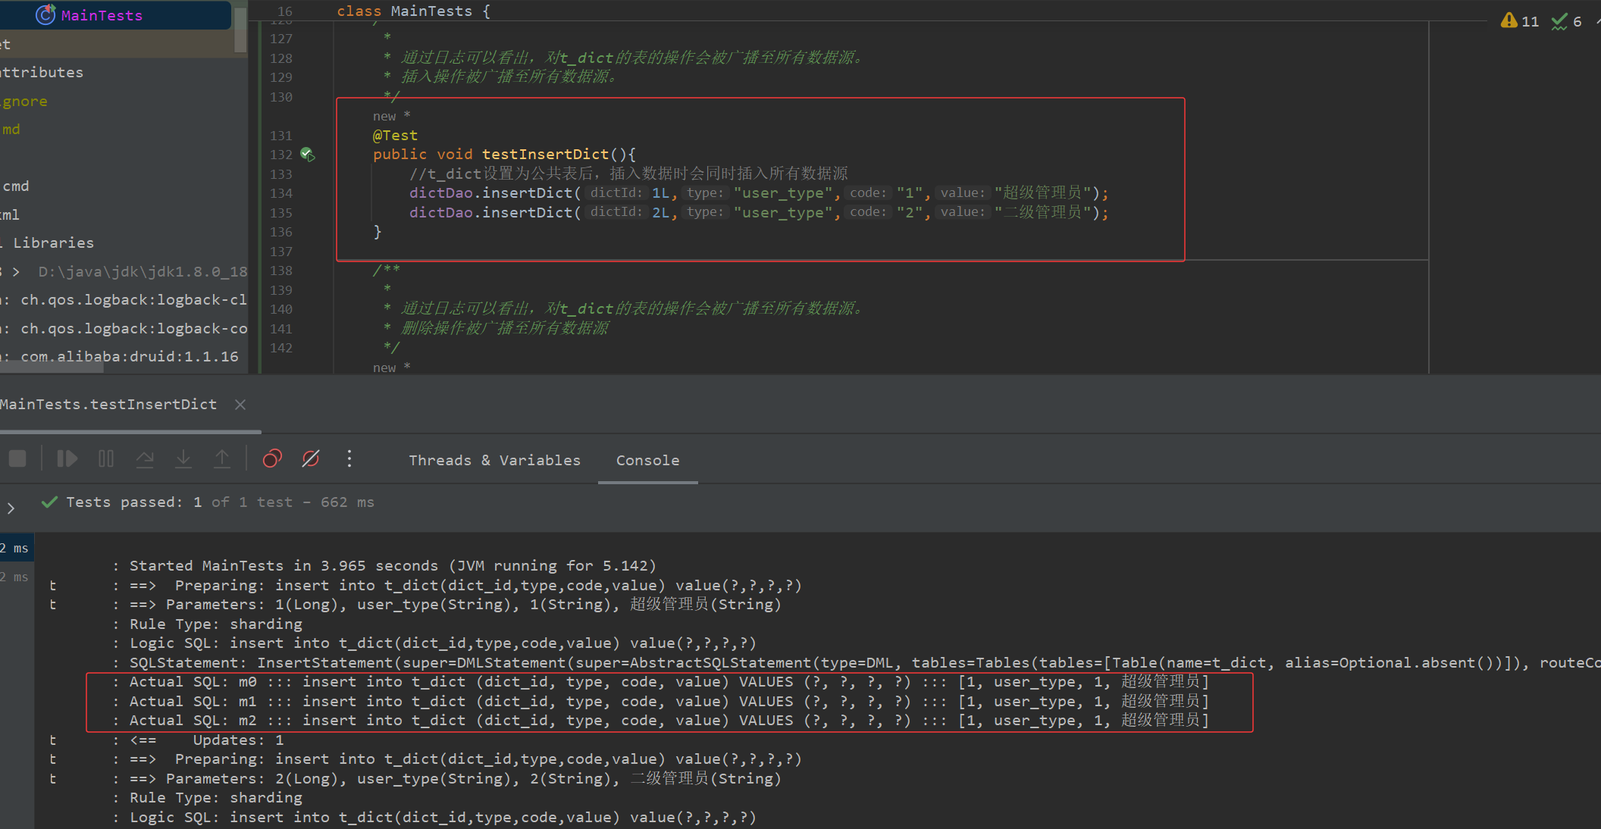Click the Started MainTests console line
The image size is (1601, 829).
pyautogui.click(x=393, y=566)
